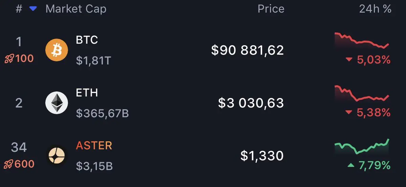Sort by the Price column header
Image resolution: width=406 pixels, height=187 pixels.
coord(271,9)
